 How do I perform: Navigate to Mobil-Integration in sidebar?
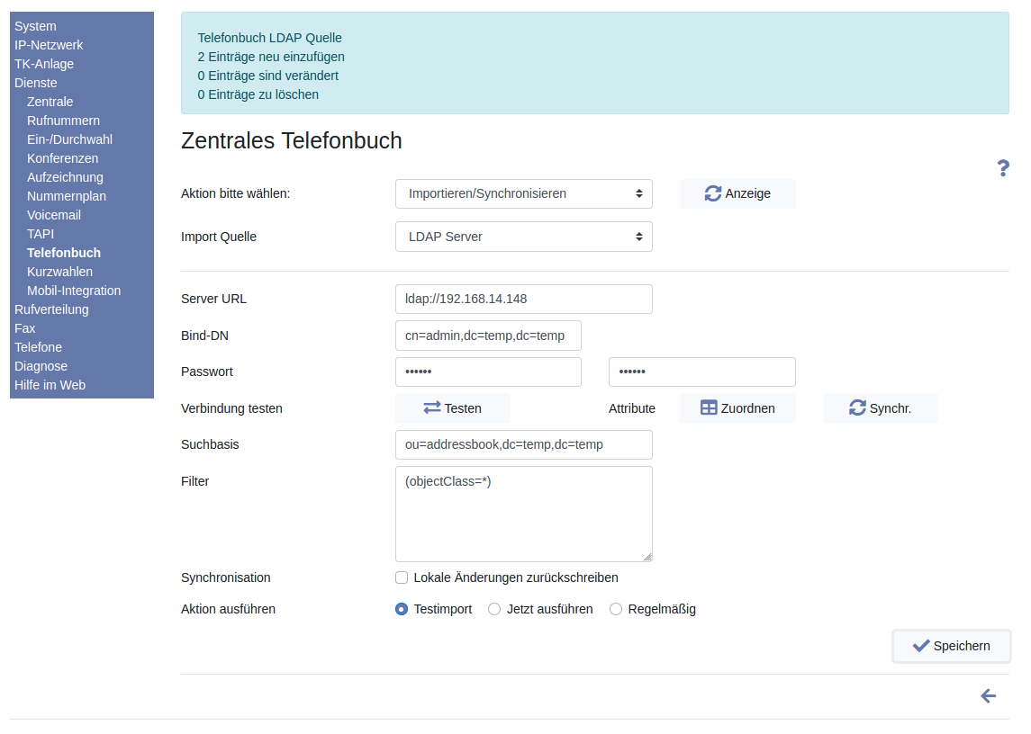pos(74,291)
